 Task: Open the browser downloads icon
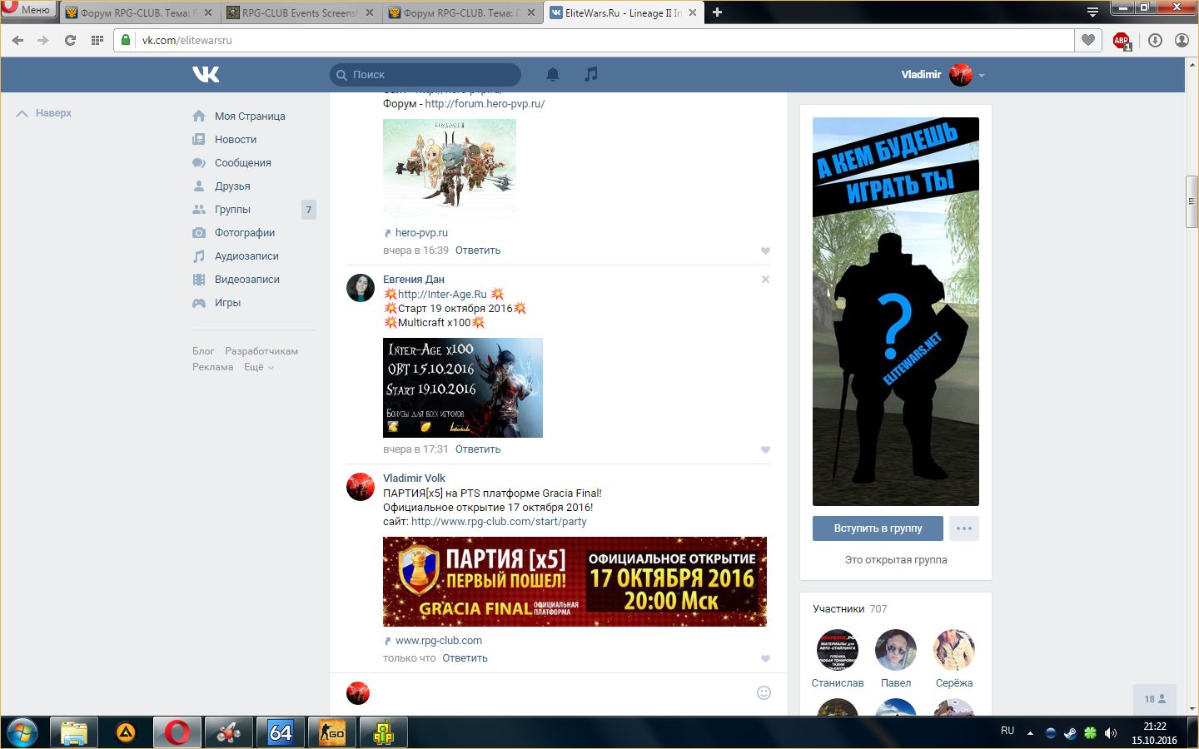1155,40
